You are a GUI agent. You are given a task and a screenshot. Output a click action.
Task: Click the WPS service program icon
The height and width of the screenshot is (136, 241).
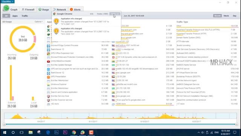[49, 69]
